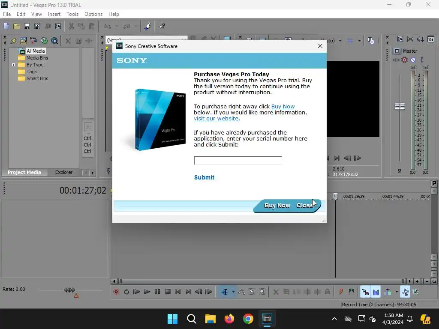Click the serial number input field
This screenshot has width=439, height=329.
point(238,161)
